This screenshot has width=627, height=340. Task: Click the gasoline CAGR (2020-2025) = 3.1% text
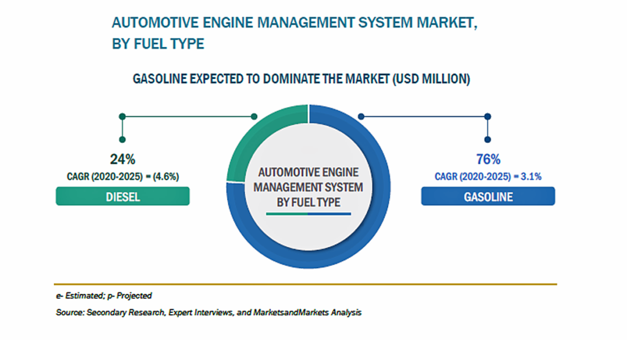coord(488,176)
